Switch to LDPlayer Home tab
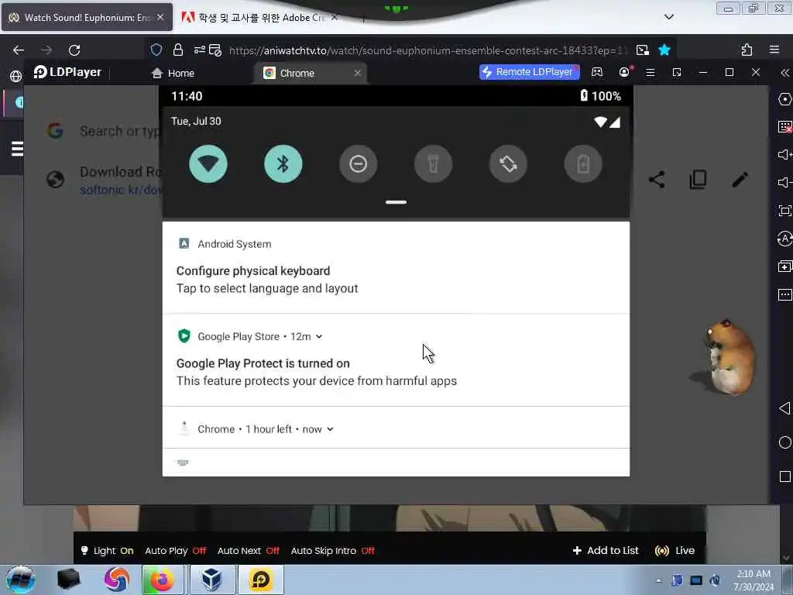The height and width of the screenshot is (595, 793). 173,74
